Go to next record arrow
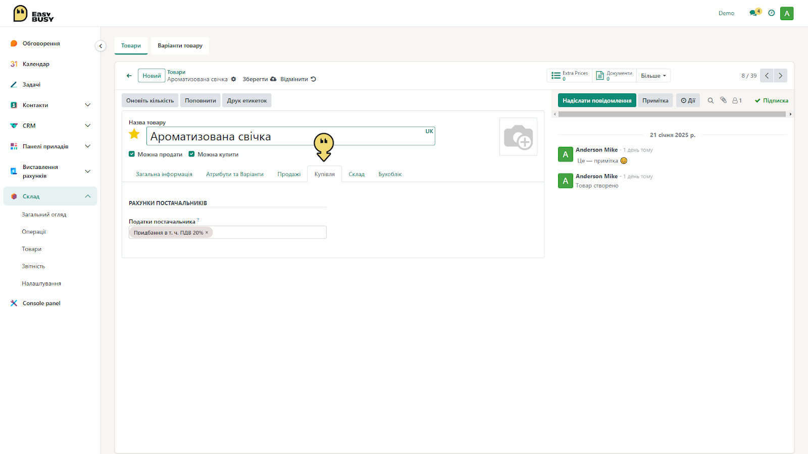 (780, 76)
